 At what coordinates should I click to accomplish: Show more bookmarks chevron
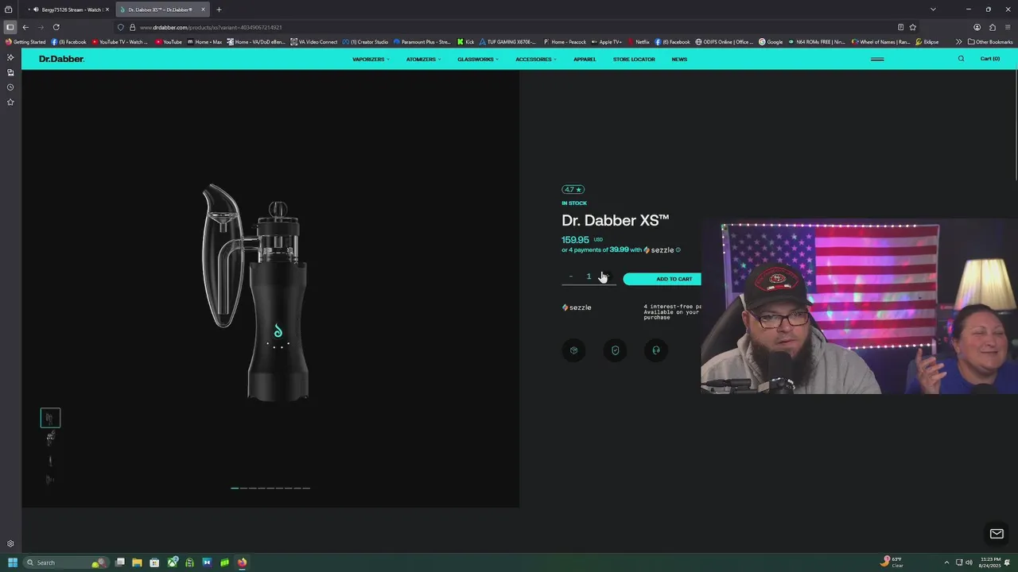[x=958, y=42]
